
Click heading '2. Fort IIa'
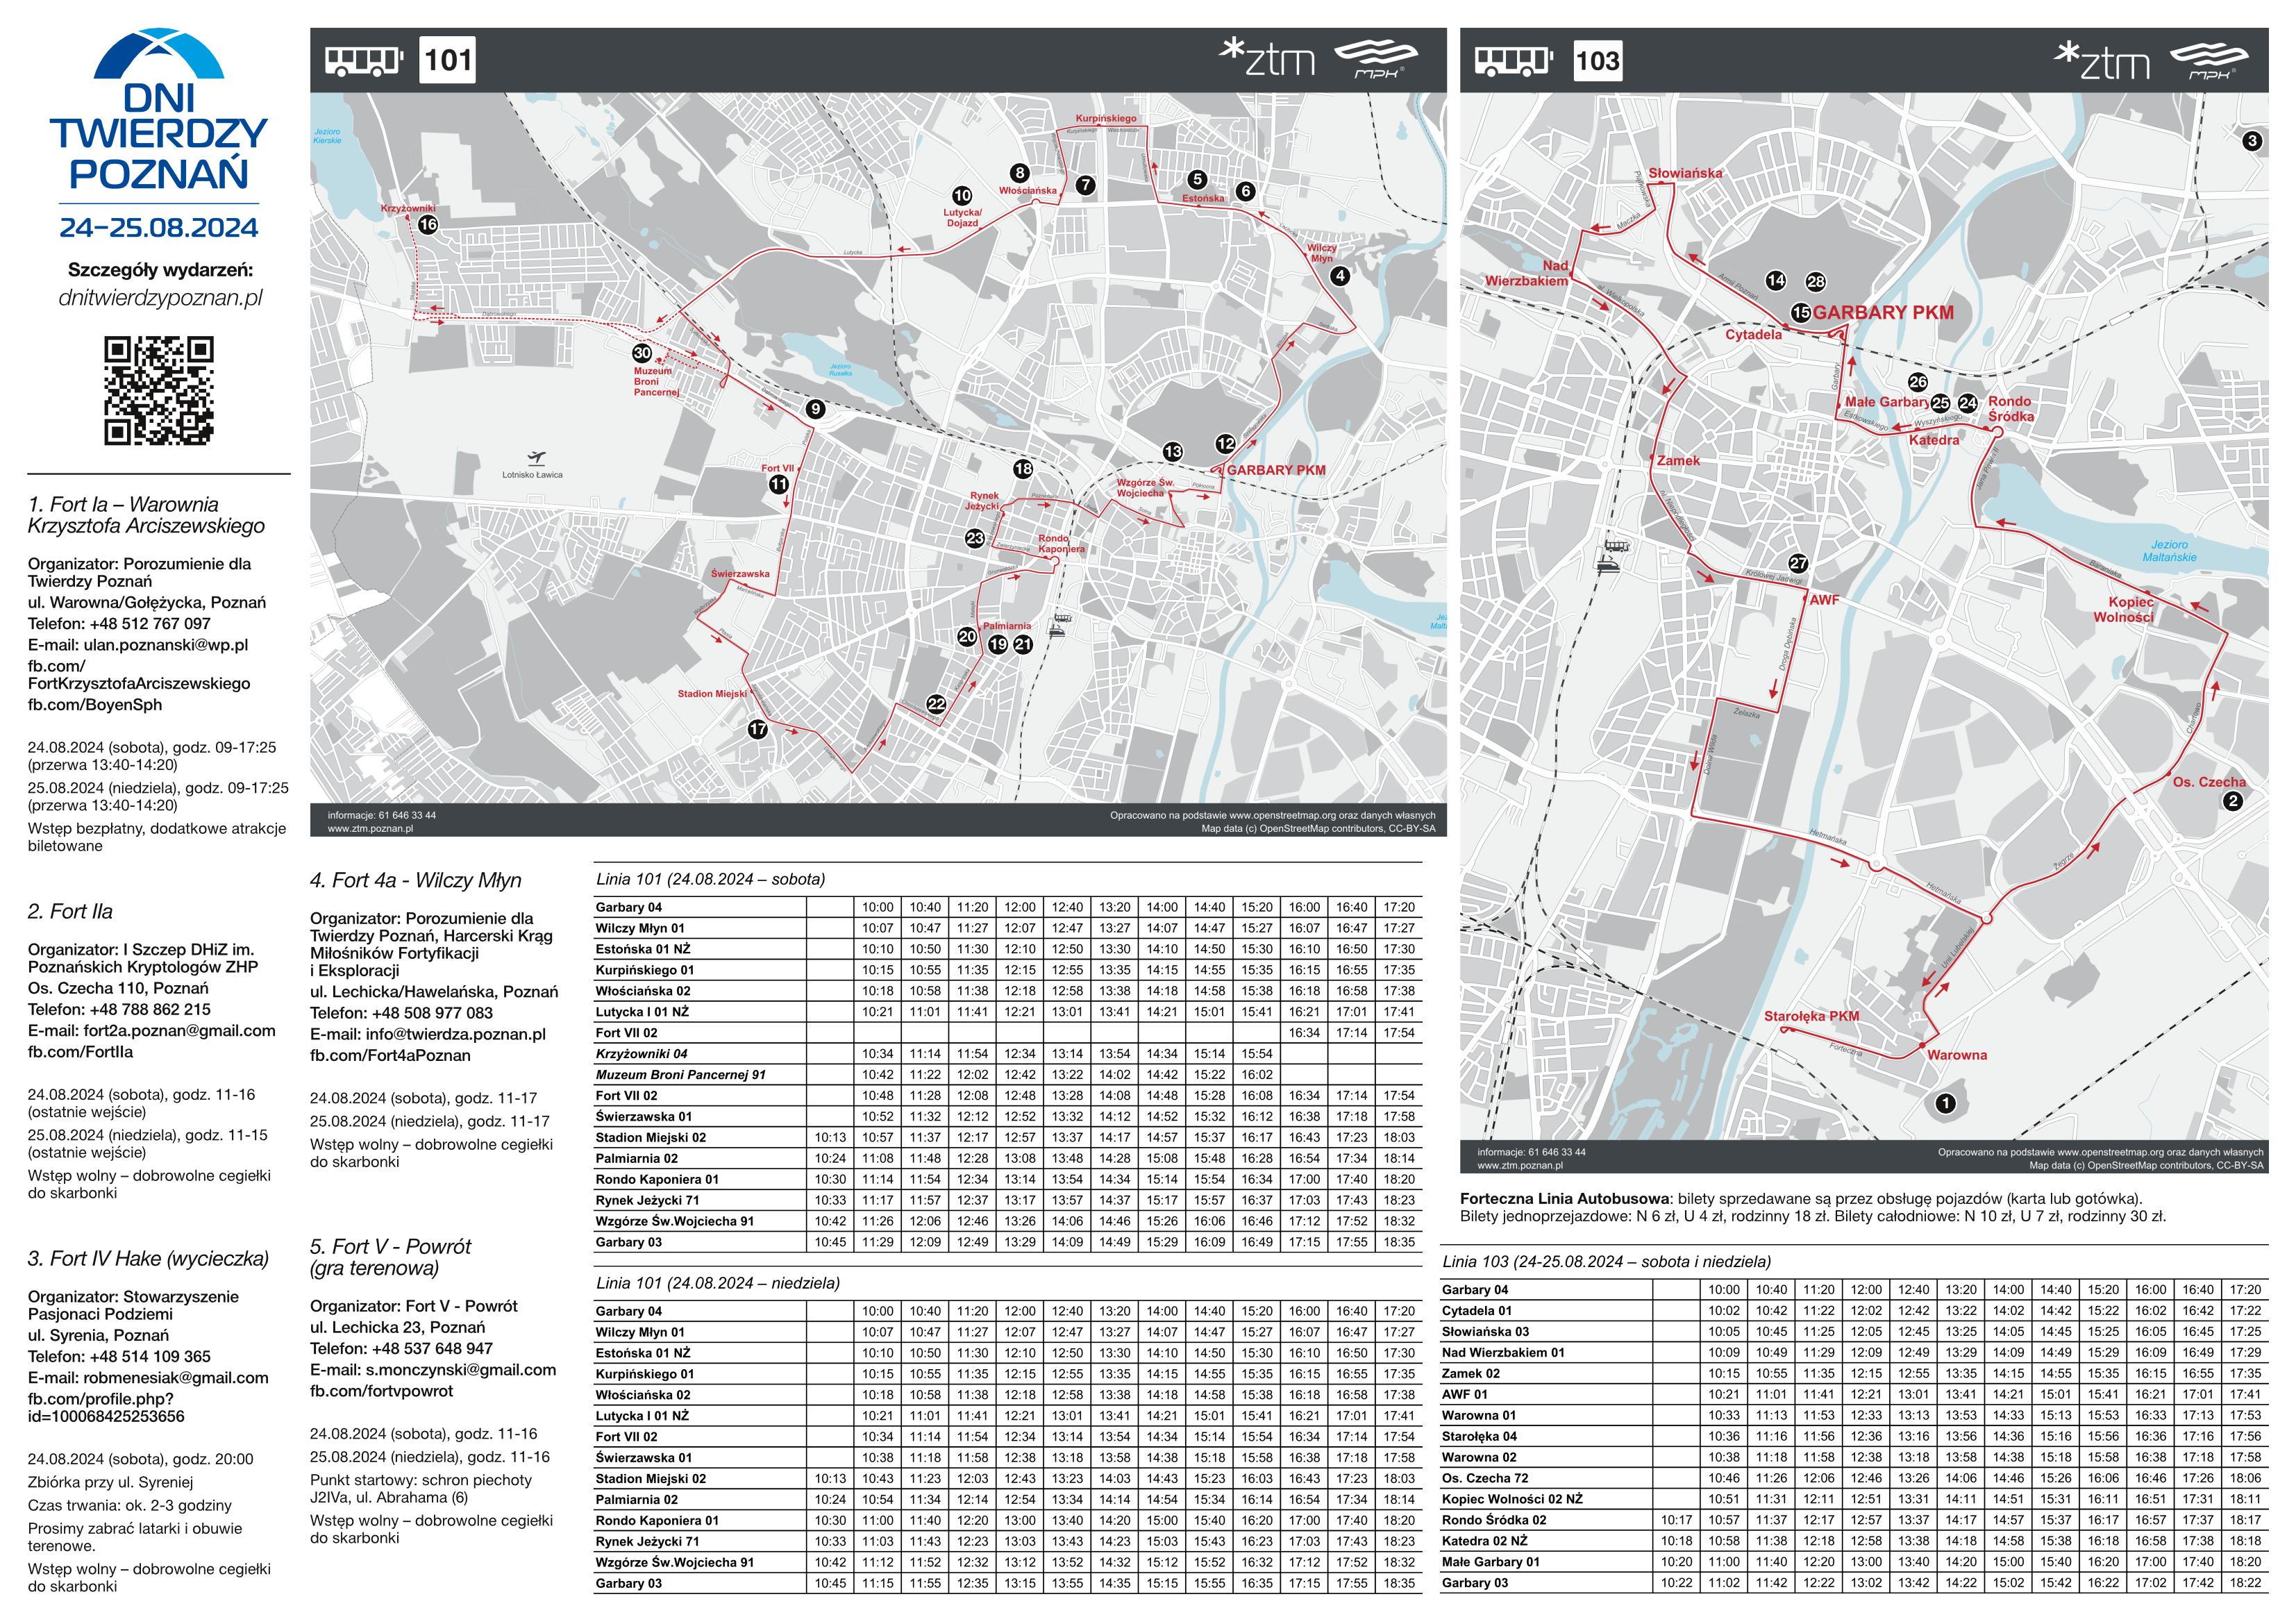(70, 912)
